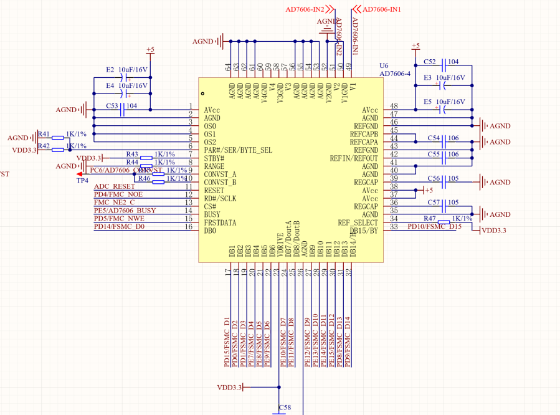Select the R44 resistor symbol

[x=146, y=166]
